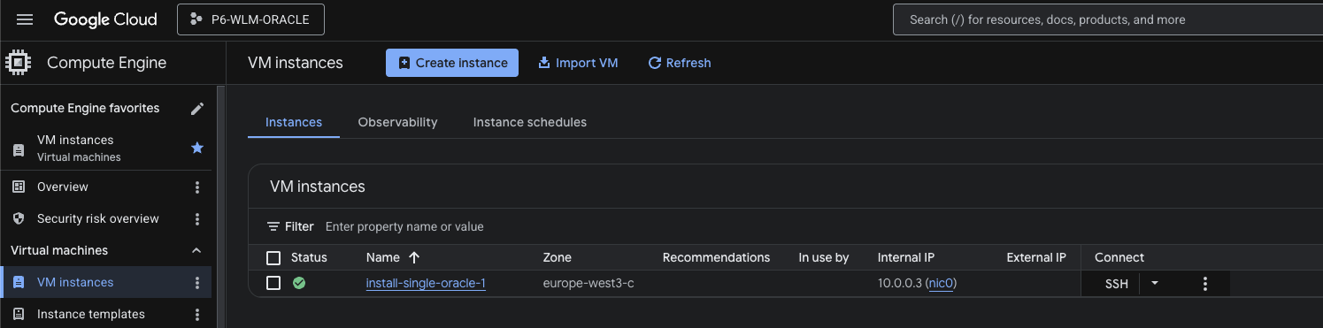The image size is (1323, 328).
Task: Open more actions for install-single-oracle-1
Action: (1204, 284)
